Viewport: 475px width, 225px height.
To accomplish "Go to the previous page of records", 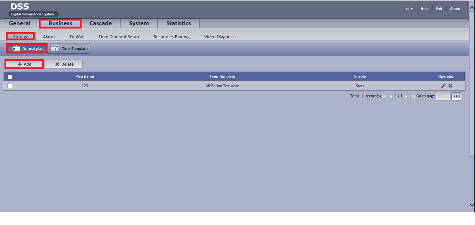I will click(391, 96).
